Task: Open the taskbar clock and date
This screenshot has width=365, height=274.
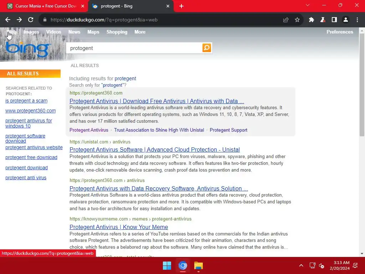Action: point(340,265)
